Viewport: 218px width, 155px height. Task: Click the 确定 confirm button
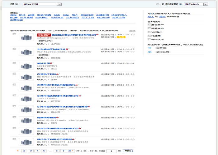click(128, 151)
